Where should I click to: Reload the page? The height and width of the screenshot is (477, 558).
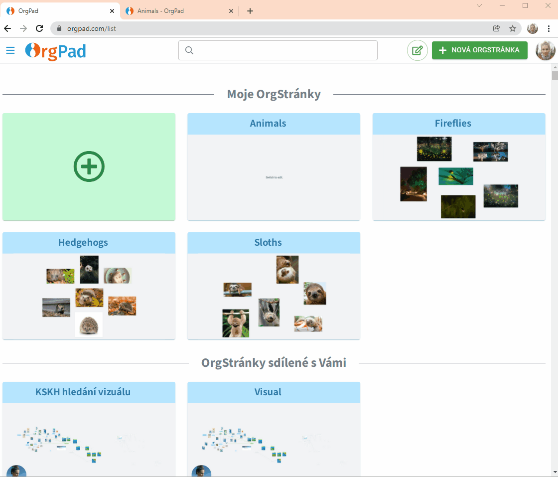tap(39, 28)
